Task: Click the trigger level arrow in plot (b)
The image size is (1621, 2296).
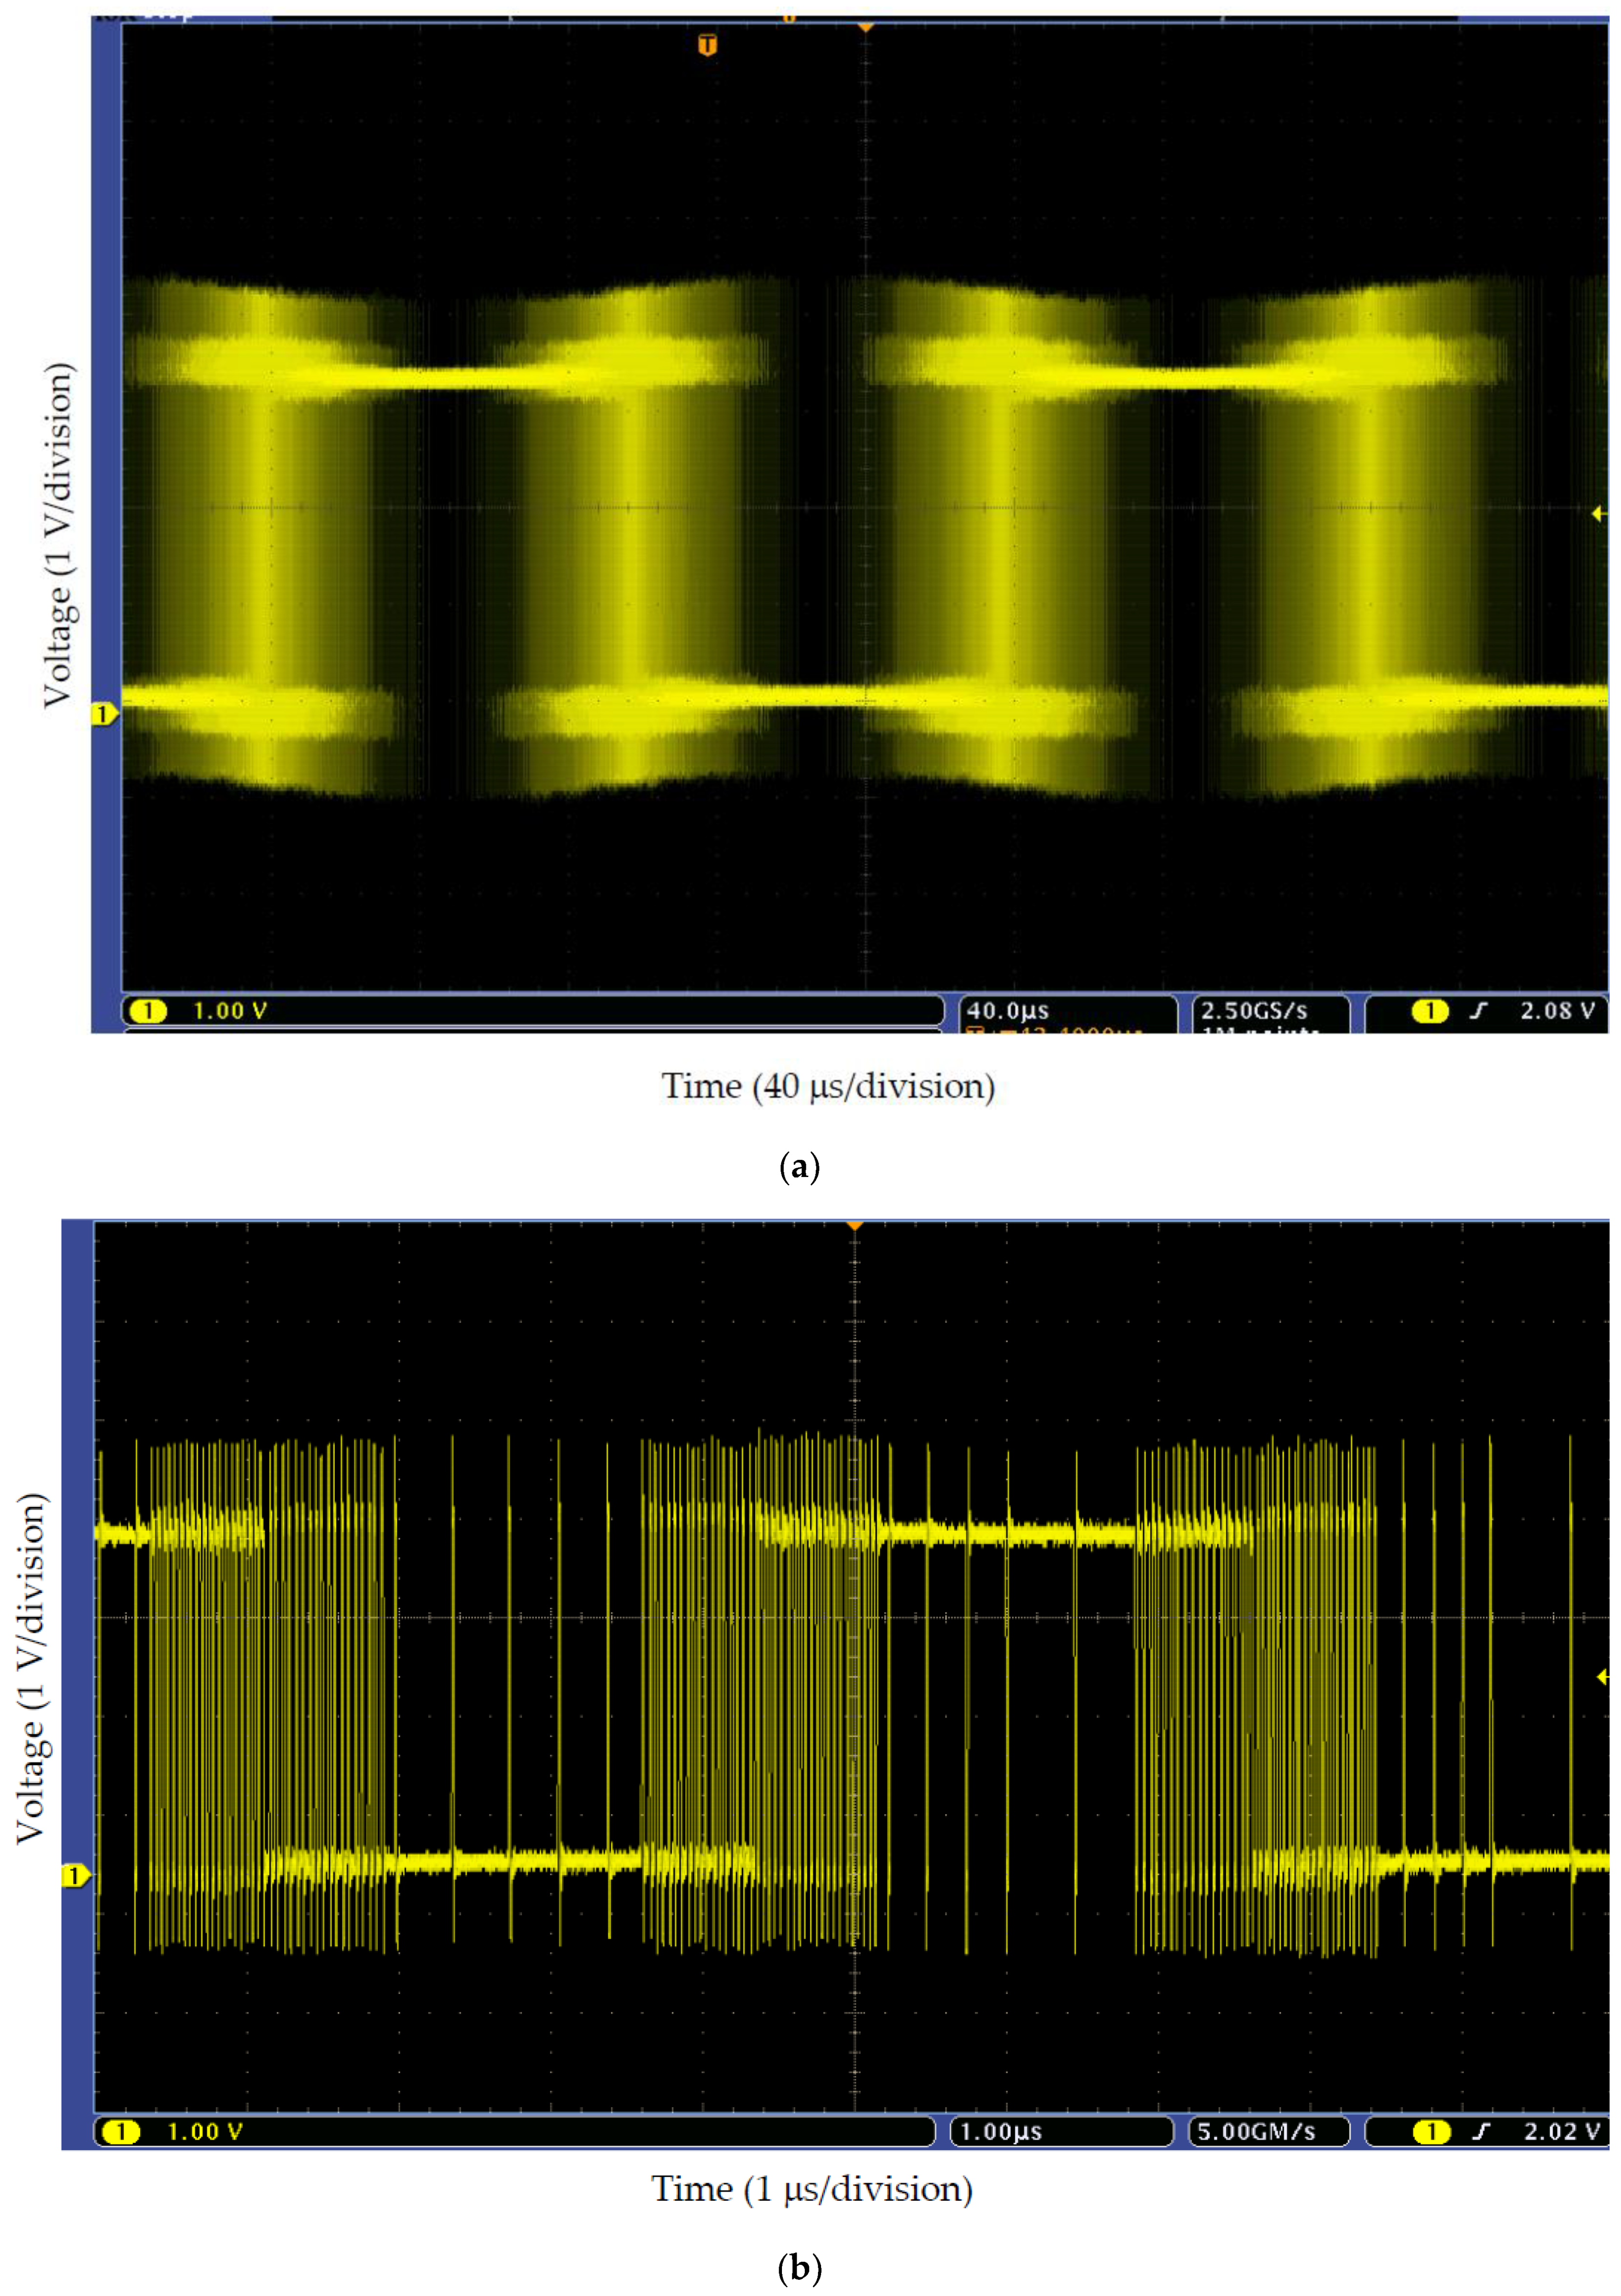Action: [1602, 1677]
